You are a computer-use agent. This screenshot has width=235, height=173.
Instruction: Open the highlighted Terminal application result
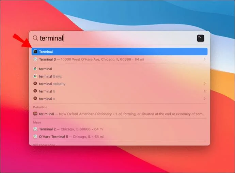120,51
